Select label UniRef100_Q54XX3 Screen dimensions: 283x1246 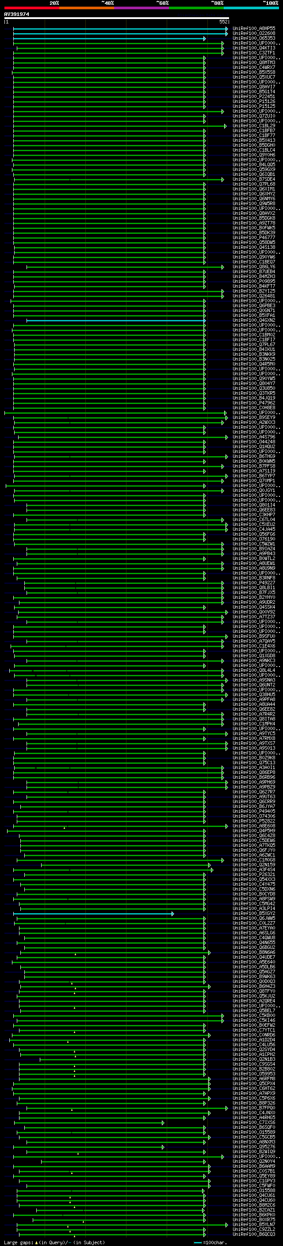point(254,879)
